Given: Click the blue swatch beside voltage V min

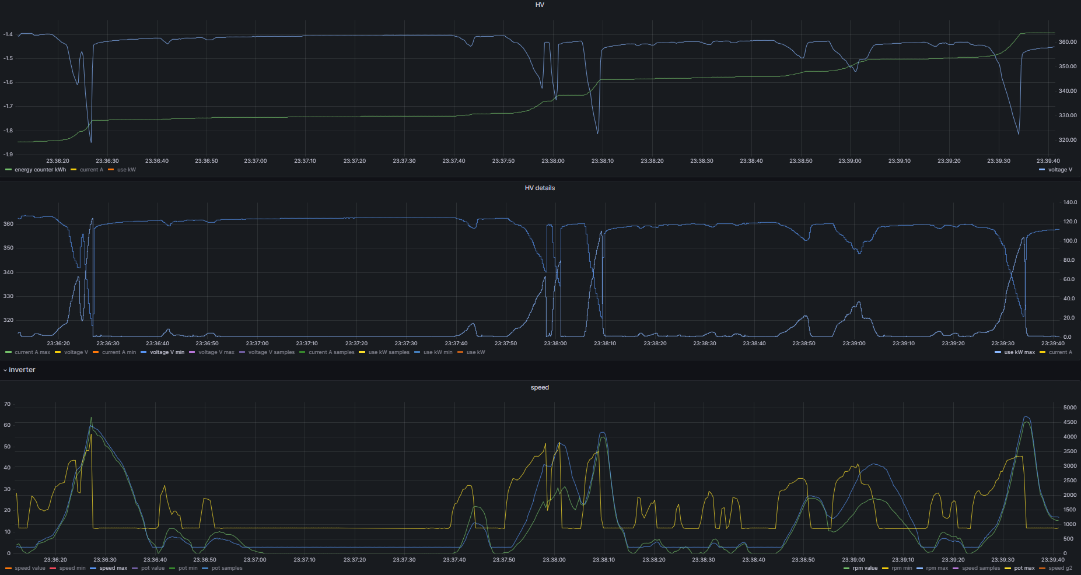Looking at the screenshot, I should [x=144, y=352].
